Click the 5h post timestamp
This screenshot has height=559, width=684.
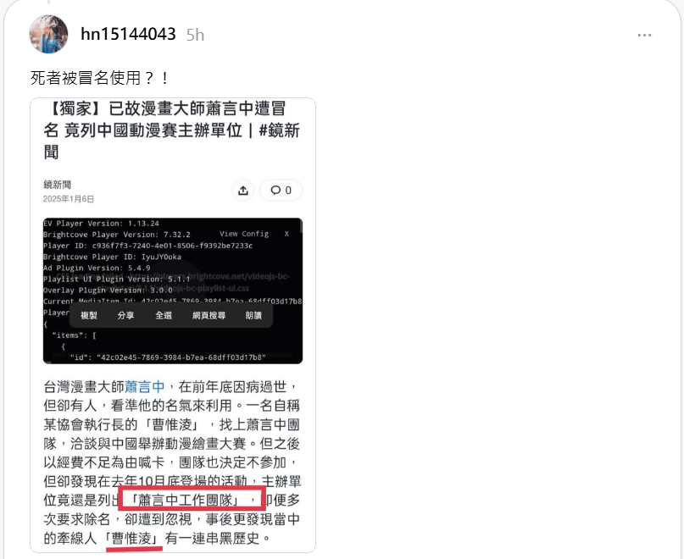pos(195,35)
